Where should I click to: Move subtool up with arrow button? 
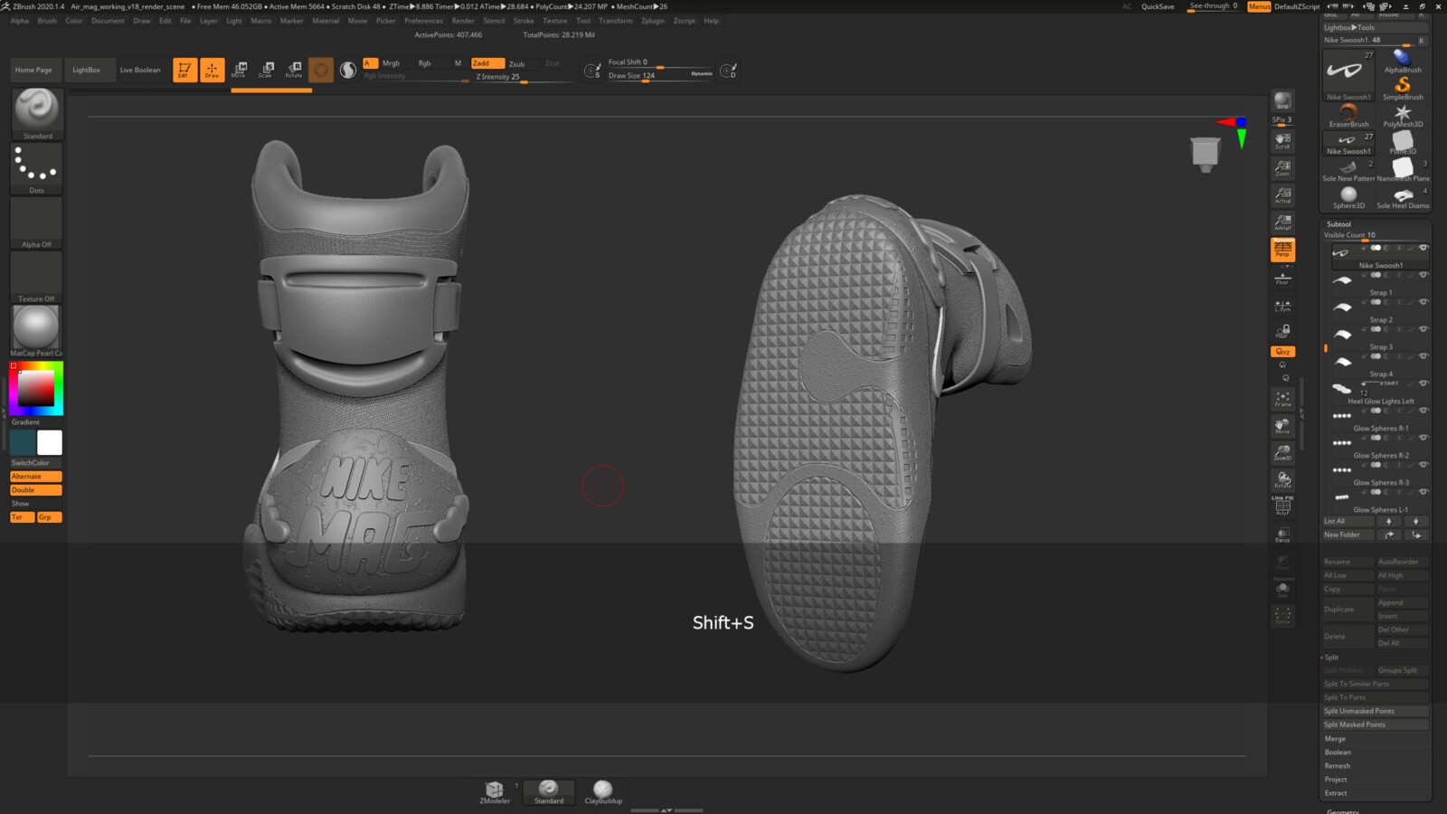(1389, 522)
